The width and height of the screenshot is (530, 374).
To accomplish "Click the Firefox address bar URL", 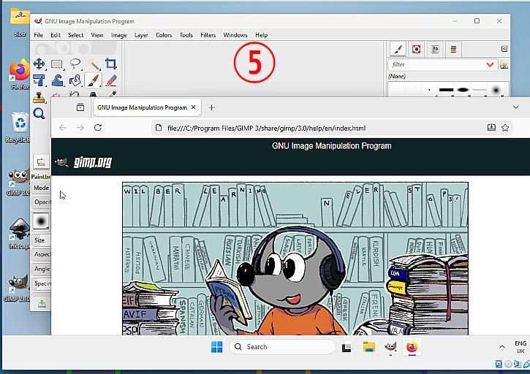I will (x=266, y=128).
